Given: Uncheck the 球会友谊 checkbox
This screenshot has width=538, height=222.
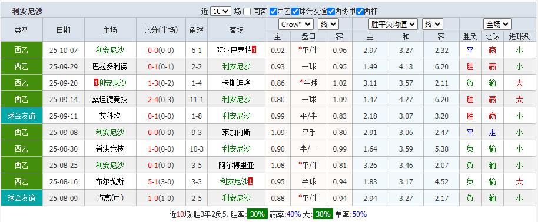Looking at the screenshot, I should 295,12.
